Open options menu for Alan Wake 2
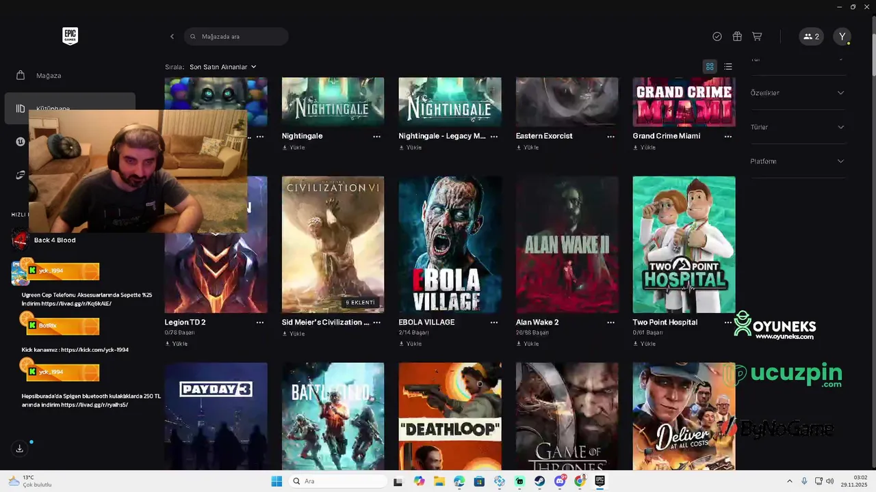The width and height of the screenshot is (876, 492). pos(610,323)
